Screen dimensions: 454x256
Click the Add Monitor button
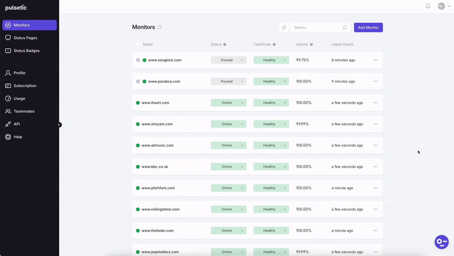point(368,27)
